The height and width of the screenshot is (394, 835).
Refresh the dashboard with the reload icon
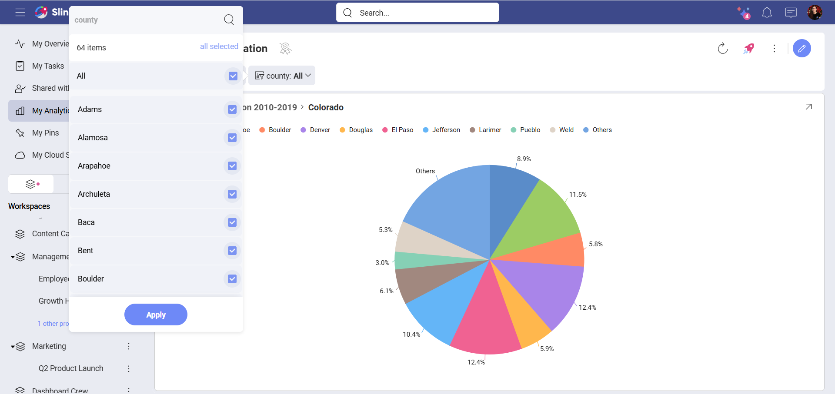click(723, 48)
